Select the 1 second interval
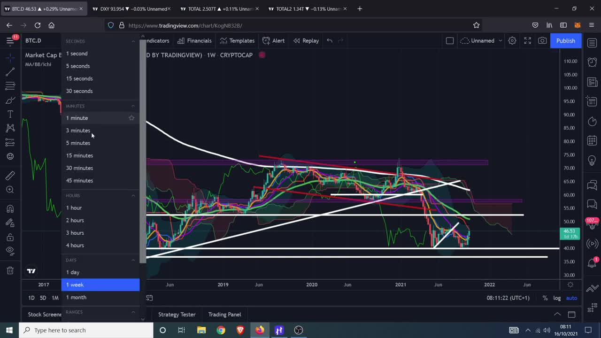 100,54
